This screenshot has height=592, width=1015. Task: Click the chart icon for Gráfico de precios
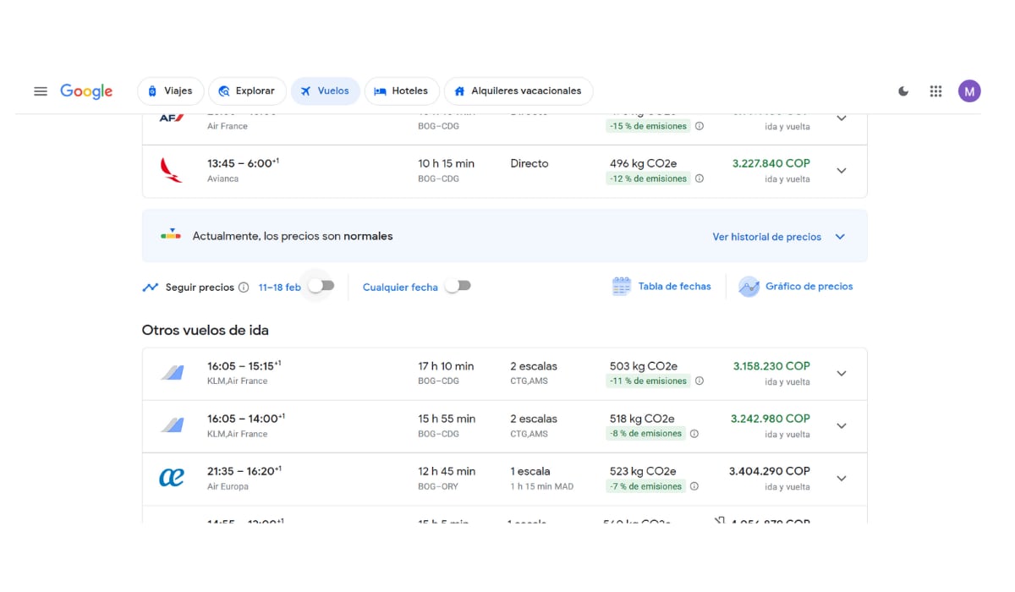pyautogui.click(x=749, y=287)
